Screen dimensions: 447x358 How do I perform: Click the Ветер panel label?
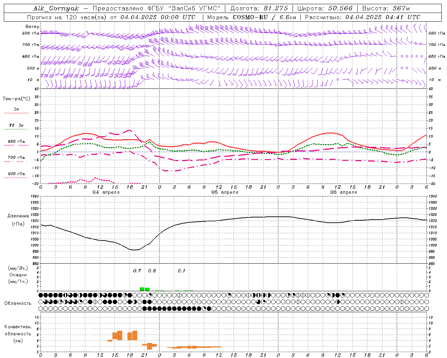coord(32,27)
